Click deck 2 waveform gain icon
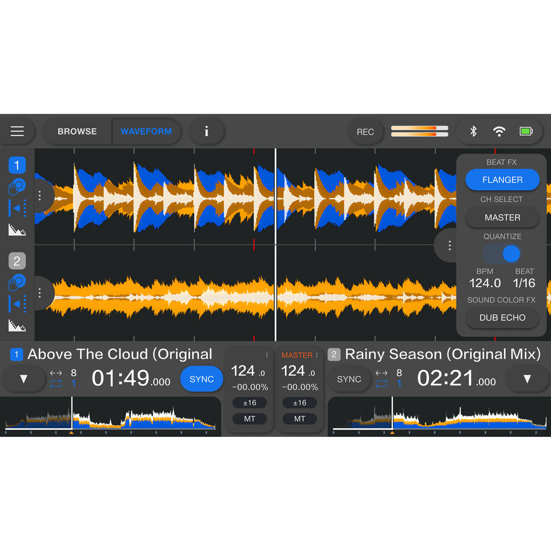Screen dimensions: 551x551 (17, 325)
